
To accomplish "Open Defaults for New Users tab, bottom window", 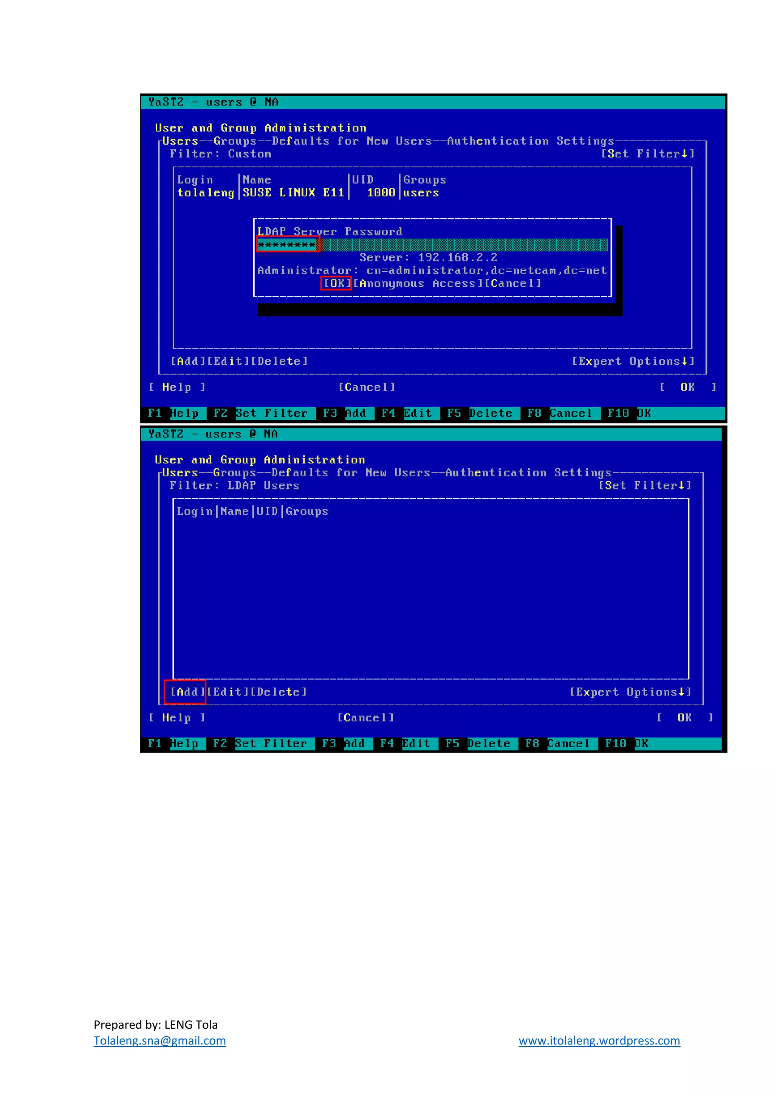I will pyautogui.click(x=350, y=473).
